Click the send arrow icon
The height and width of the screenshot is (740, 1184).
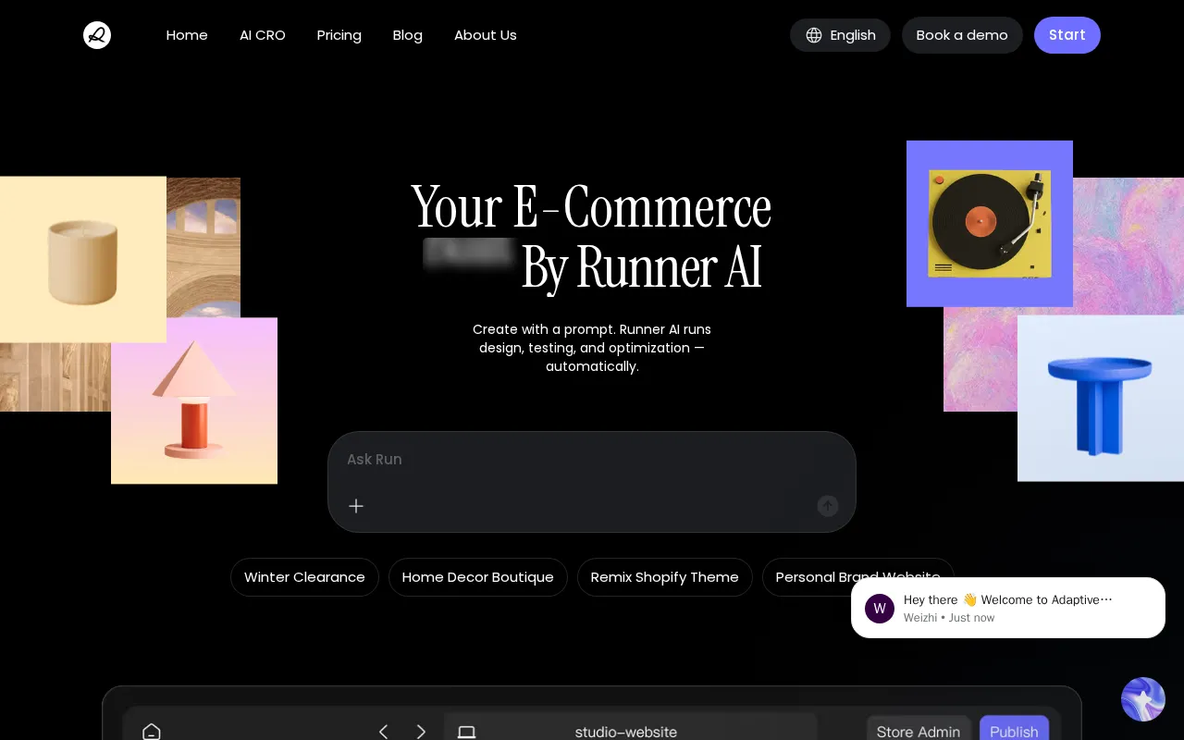828,506
